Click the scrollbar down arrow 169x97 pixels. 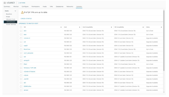point(164,92)
